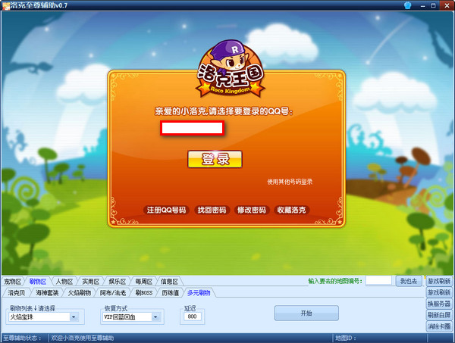This screenshot has height=343, width=455.
Task: Click 找回密码 button
Action: [212, 210]
